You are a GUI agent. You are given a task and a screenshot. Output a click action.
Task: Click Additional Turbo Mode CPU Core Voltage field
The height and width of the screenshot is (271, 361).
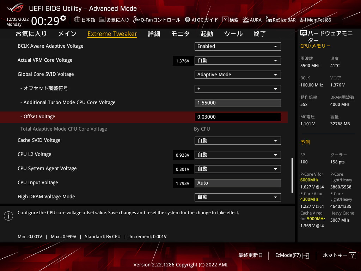click(x=238, y=103)
